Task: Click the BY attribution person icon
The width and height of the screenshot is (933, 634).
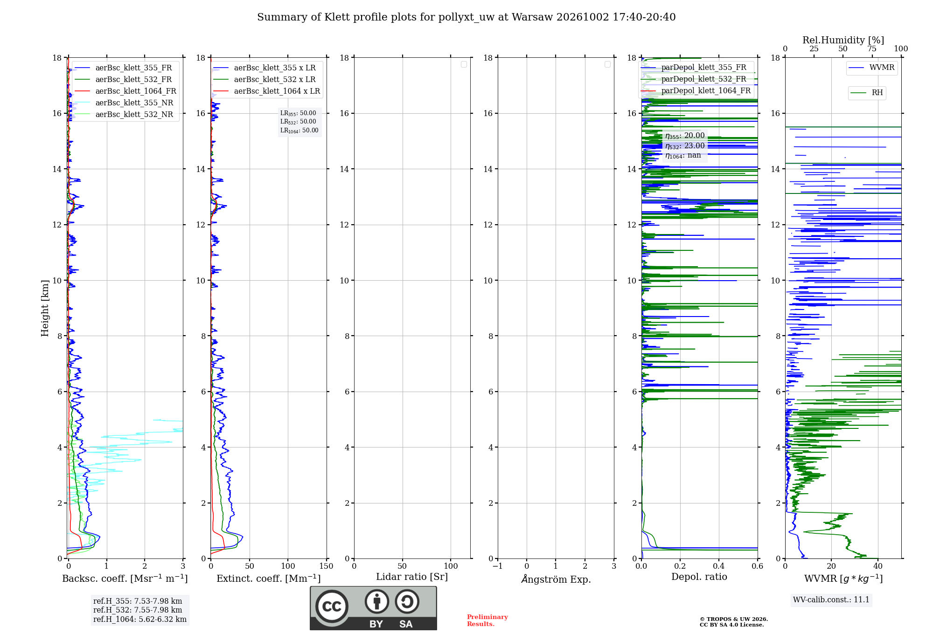Action: 377,601
